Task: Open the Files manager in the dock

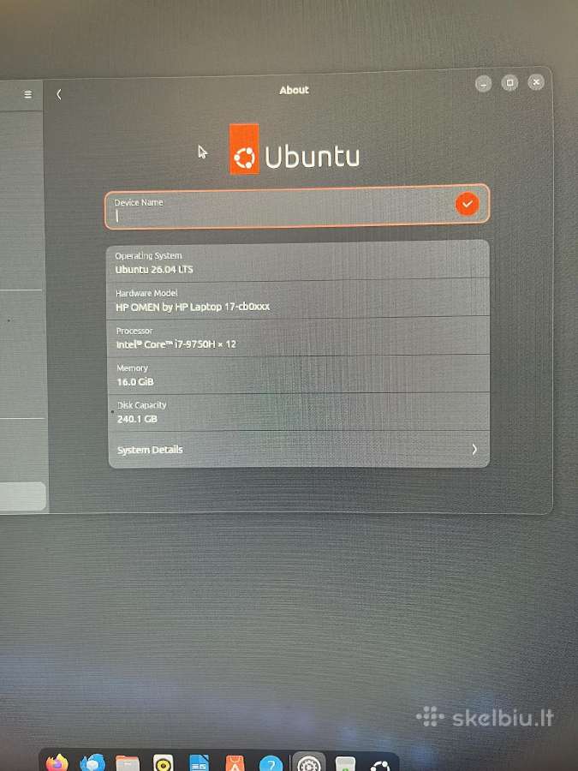Action: tap(128, 763)
